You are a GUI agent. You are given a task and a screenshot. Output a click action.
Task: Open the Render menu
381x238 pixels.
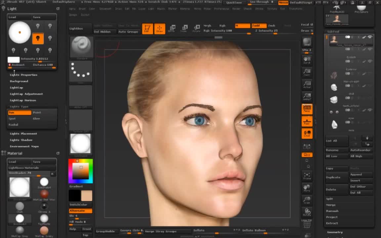click(x=236, y=9)
